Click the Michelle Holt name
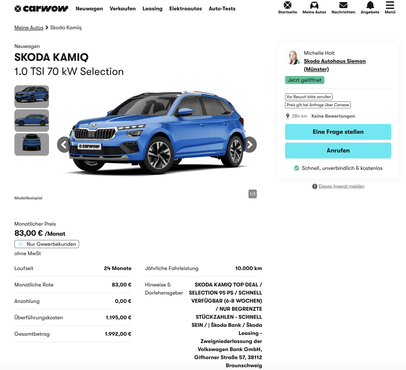Screen dimensions: 406x370 point(319,53)
